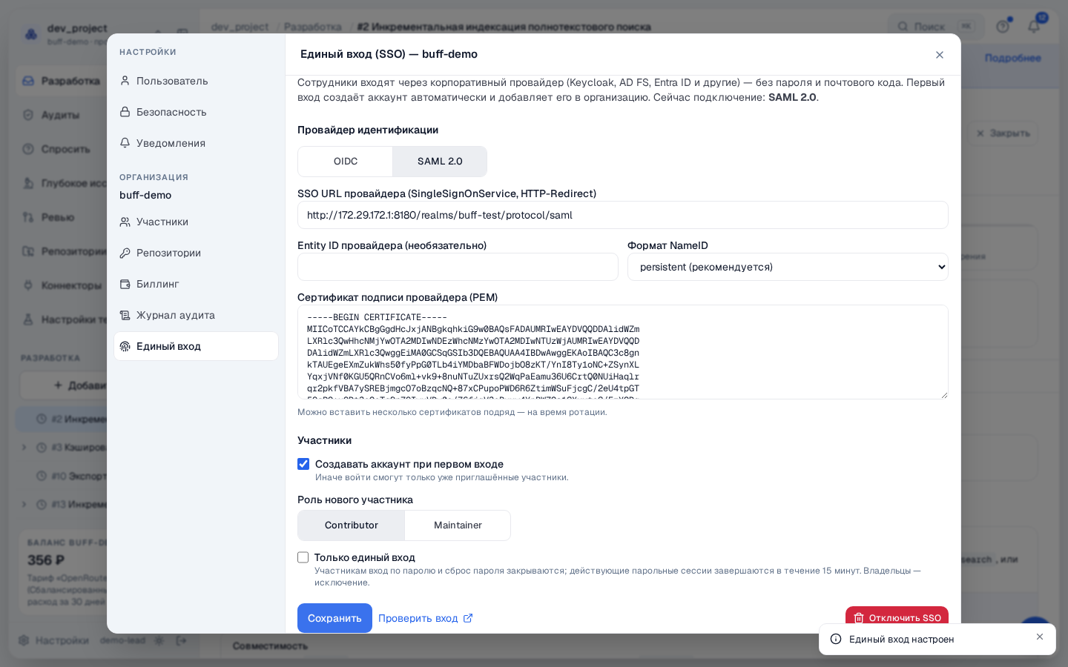Open Журнал аудита log
Image resolution: width=1068 pixels, height=667 pixels.
196,315
